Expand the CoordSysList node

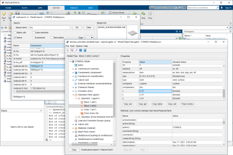73,76
